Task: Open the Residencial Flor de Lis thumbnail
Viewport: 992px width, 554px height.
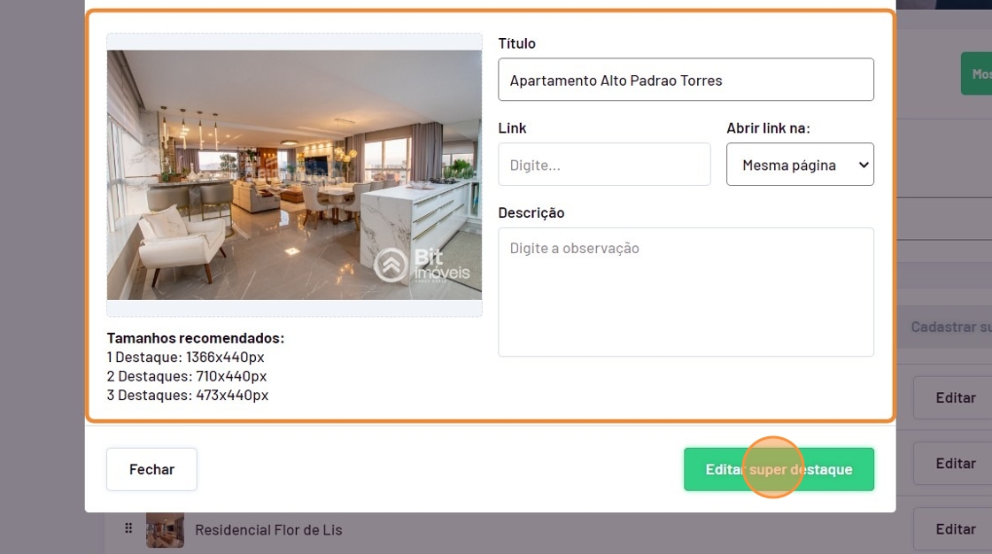Action: click(x=165, y=530)
